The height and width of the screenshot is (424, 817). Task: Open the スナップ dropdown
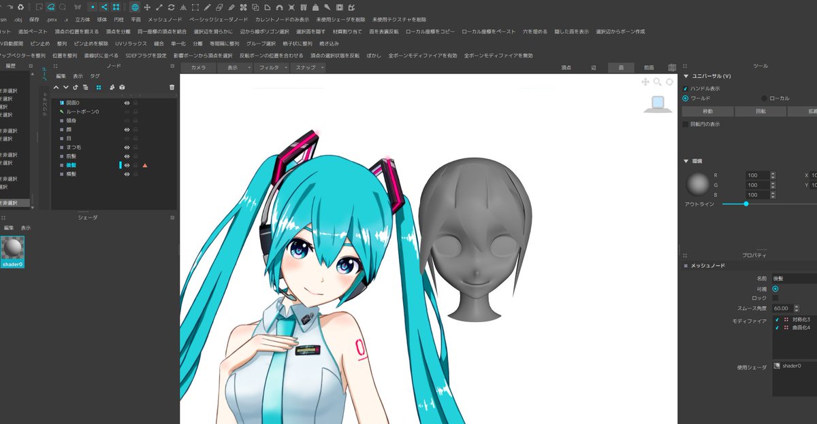pyautogui.click(x=308, y=67)
